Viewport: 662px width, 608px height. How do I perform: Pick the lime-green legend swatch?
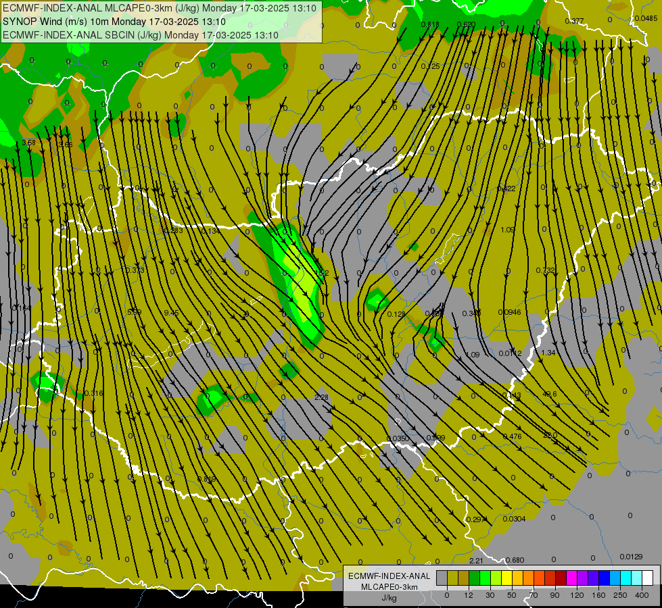coord(496,578)
